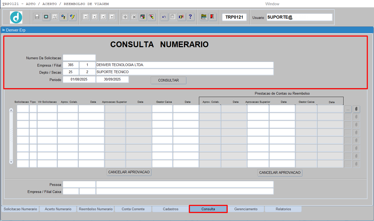Go to next record arrow icon
374x221 pixels.
[x=103, y=17]
